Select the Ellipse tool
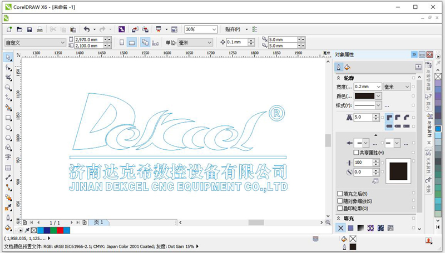This screenshot has width=445, height=253. 8,128
